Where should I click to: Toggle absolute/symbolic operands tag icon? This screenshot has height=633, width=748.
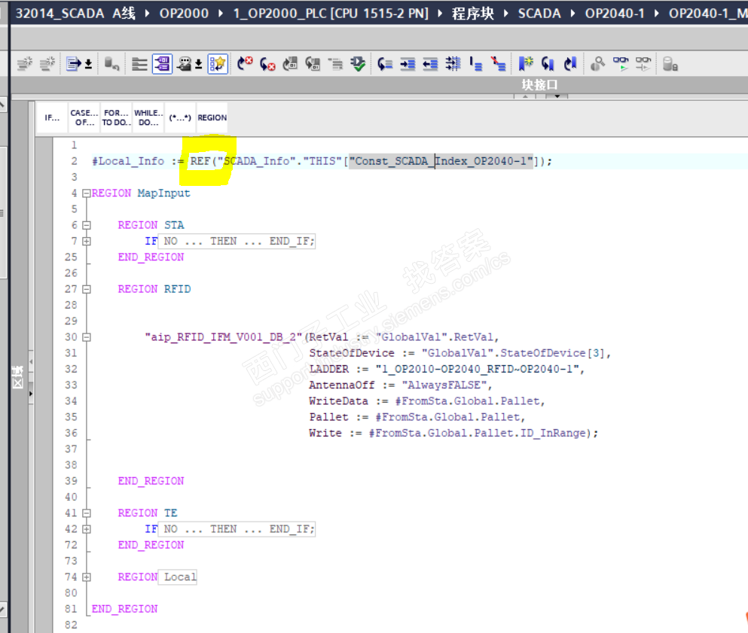tap(162, 63)
